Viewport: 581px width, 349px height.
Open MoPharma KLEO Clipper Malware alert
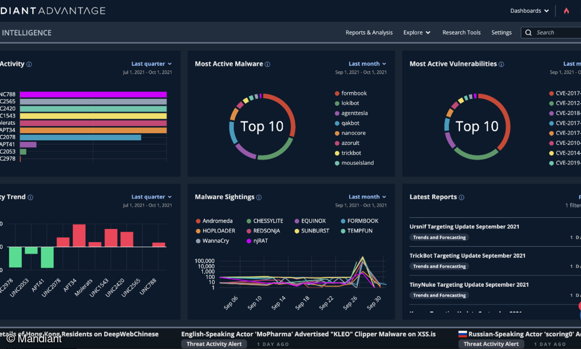(x=308, y=334)
